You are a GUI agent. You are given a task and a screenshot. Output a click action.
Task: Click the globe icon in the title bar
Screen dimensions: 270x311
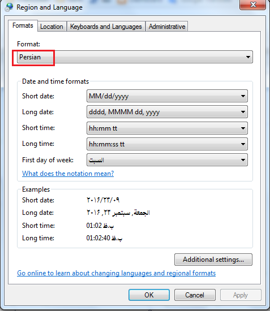pos(9,7)
